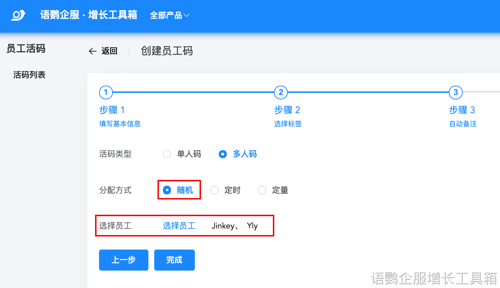This screenshot has height=288, width=500.
Task: Click the 选择员工 link
Action: click(179, 226)
